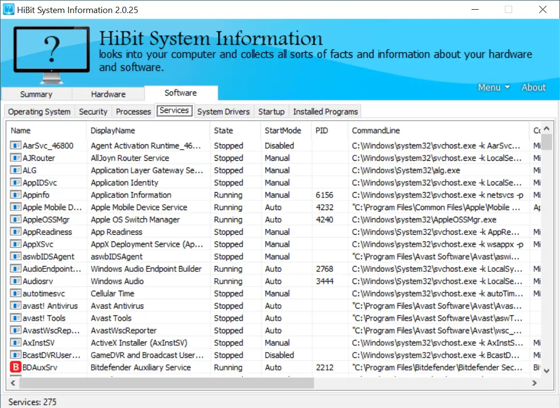The width and height of the screenshot is (560, 408).
Task: Open the About link
Action: coord(533,87)
